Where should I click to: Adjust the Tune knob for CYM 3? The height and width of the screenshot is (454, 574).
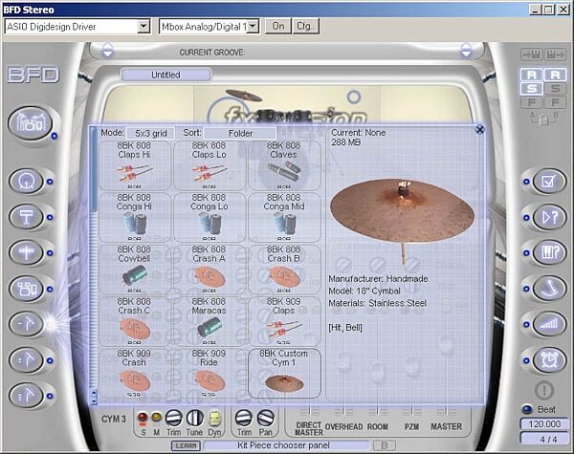tap(194, 418)
